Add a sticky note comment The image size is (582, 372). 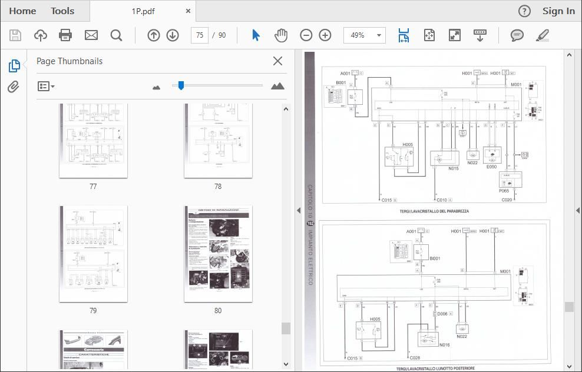pyautogui.click(x=517, y=35)
